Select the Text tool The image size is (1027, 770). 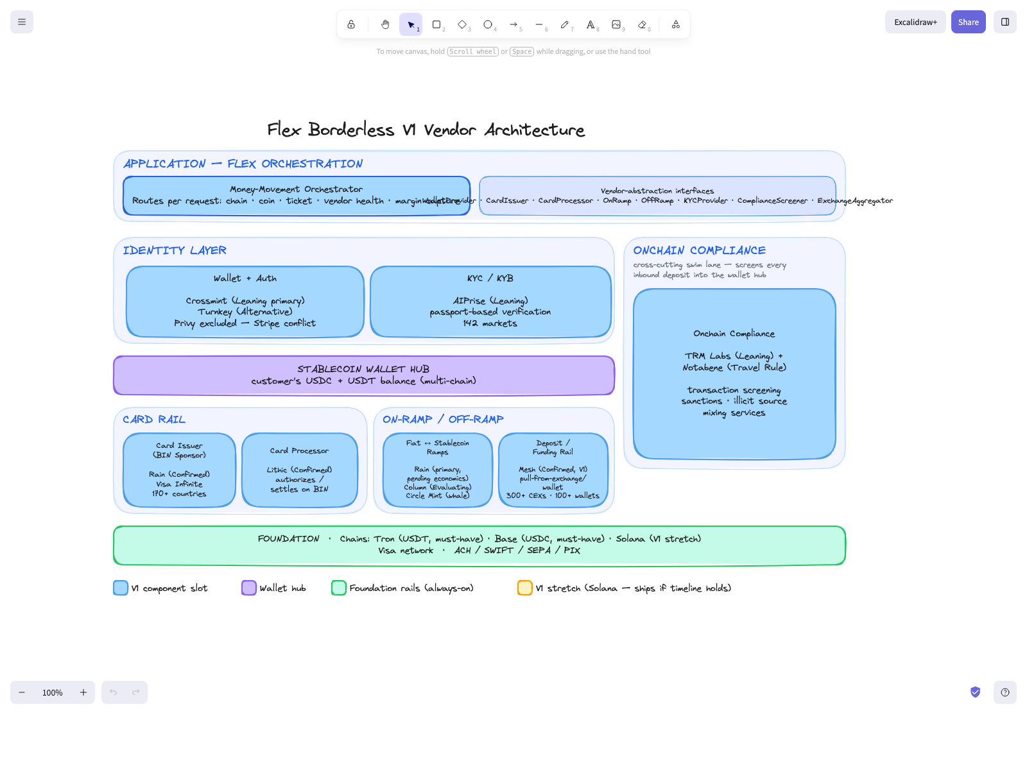[x=591, y=24]
